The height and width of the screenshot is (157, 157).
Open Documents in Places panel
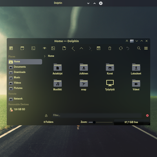25,67
